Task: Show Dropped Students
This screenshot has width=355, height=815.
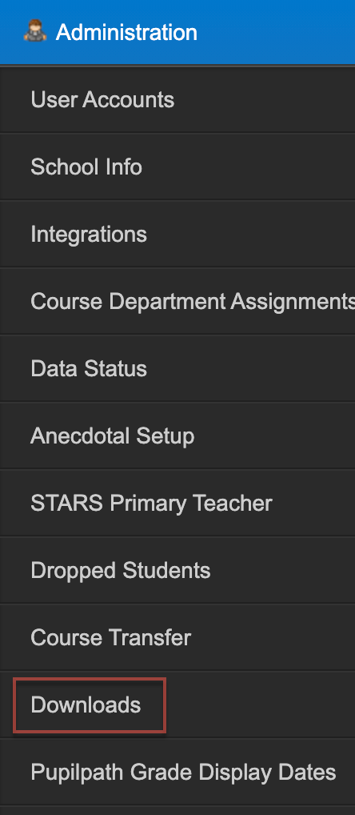Action: pos(121,570)
